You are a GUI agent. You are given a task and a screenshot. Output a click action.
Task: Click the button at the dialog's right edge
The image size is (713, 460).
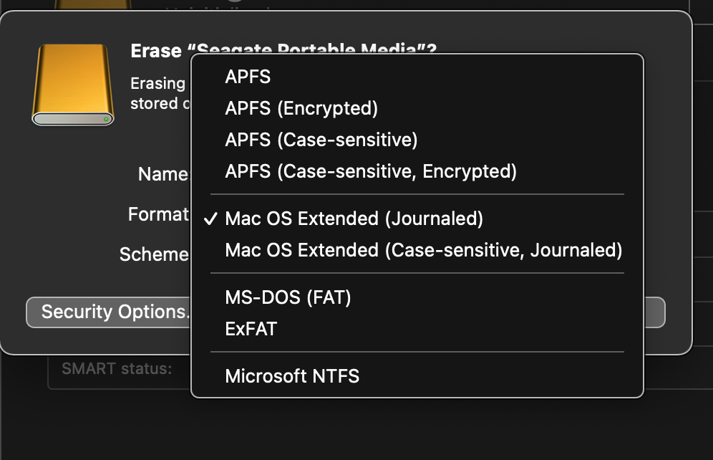(x=654, y=312)
